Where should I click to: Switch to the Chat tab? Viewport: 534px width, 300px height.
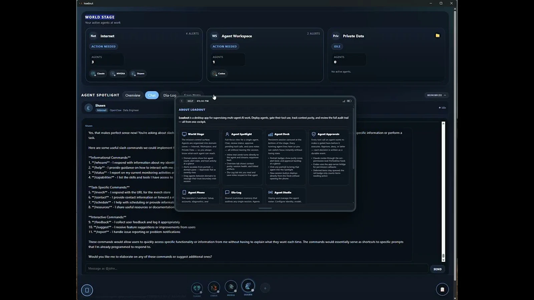click(152, 95)
